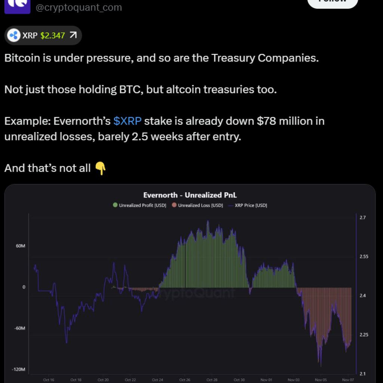Select the Oct 28 date on chart axis

click(x=212, y=380)
